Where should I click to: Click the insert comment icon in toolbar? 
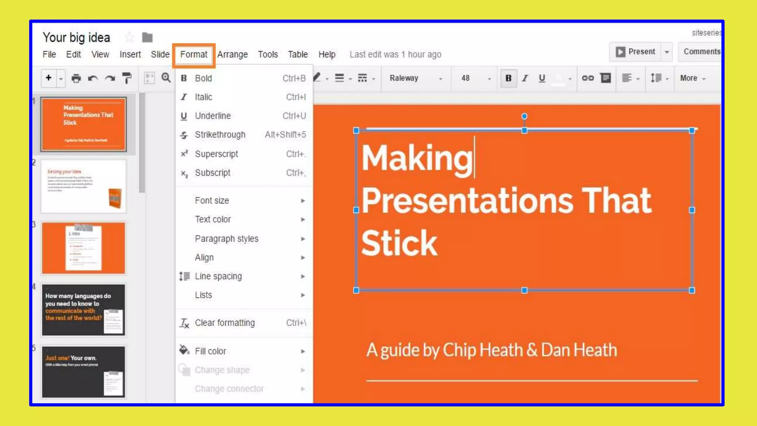click(x=605, y=78)
